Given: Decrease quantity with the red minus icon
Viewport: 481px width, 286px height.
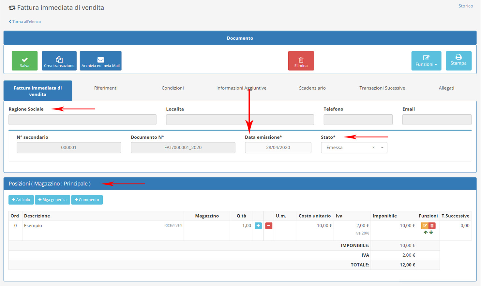Looking at the screenshot, I should (269, 226).
